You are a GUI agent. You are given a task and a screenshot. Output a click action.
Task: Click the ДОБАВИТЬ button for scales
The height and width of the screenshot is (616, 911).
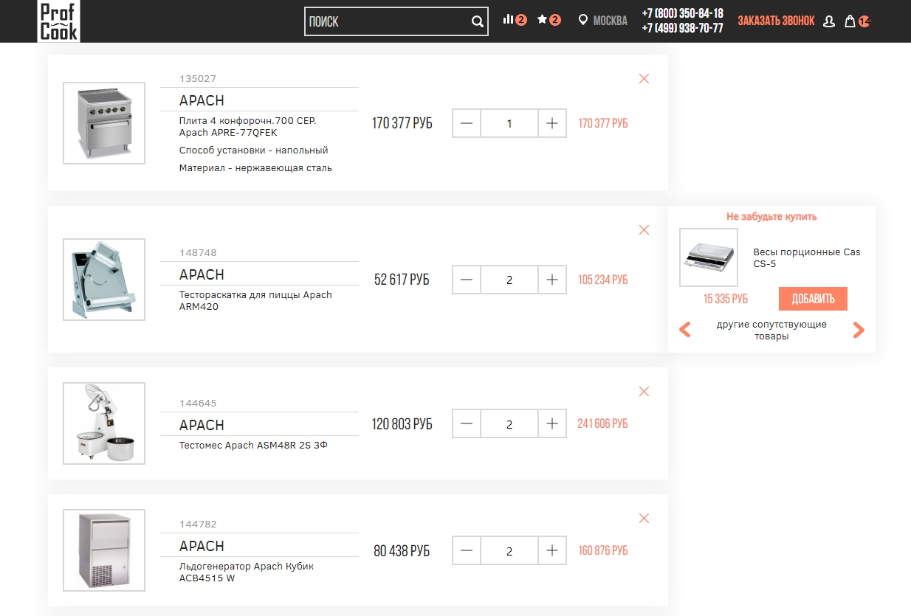click(813, 299)
